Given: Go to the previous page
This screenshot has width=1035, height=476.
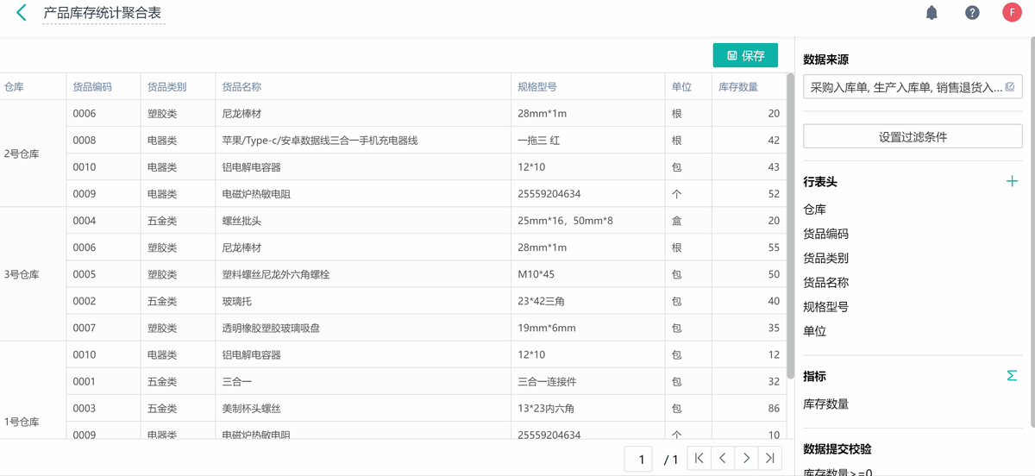Looking at the screenshot, I should coord(723,459).
